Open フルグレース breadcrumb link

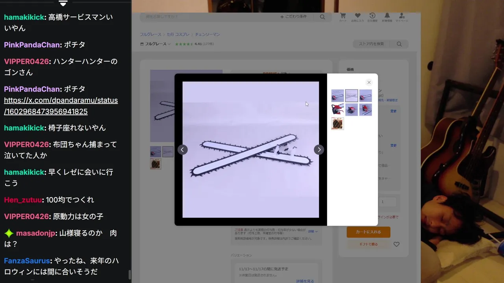pyautogui.click(x=150, y=35)
